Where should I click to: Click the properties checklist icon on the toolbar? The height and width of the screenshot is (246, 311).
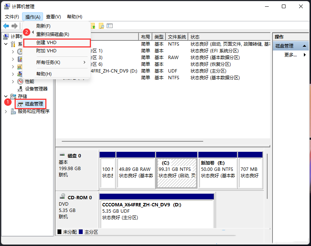point(110,26)
